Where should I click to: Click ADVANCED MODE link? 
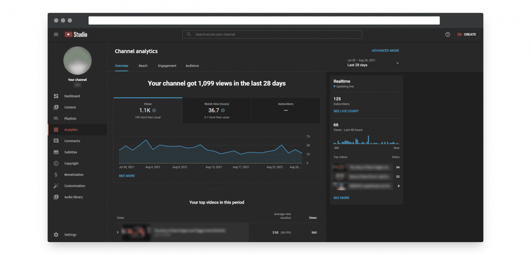click(x=385, y=51)
